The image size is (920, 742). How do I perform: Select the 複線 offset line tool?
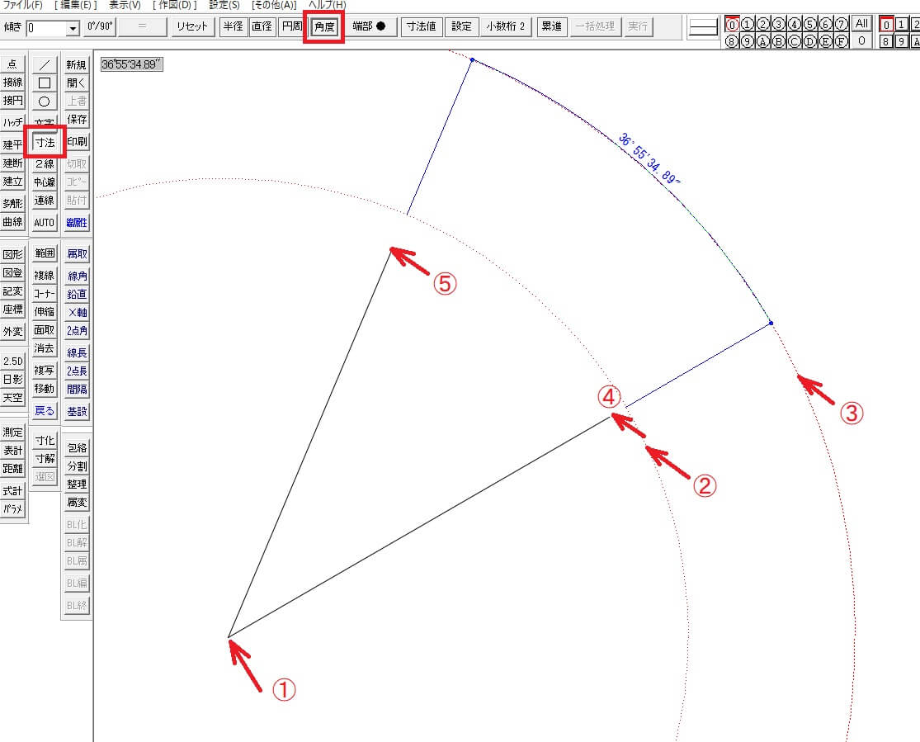coord(45,276)
